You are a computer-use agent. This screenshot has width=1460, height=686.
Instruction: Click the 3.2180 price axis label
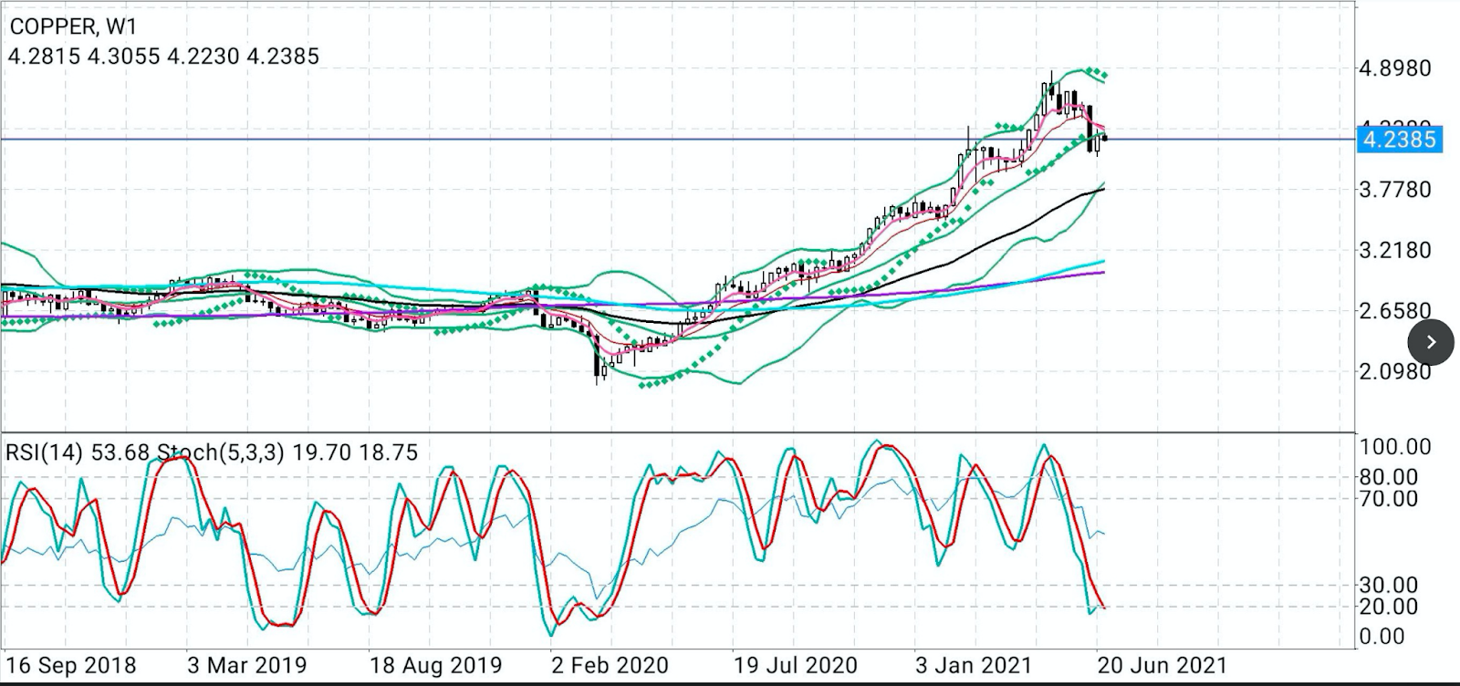coord(1395,250)
